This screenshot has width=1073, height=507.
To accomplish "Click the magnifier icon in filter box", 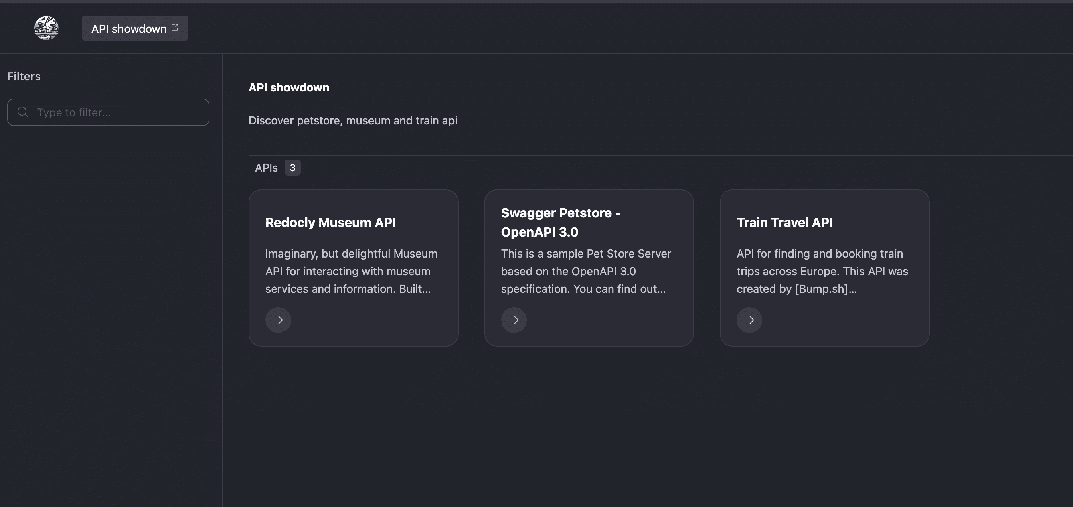I will (x=23, y=112).
